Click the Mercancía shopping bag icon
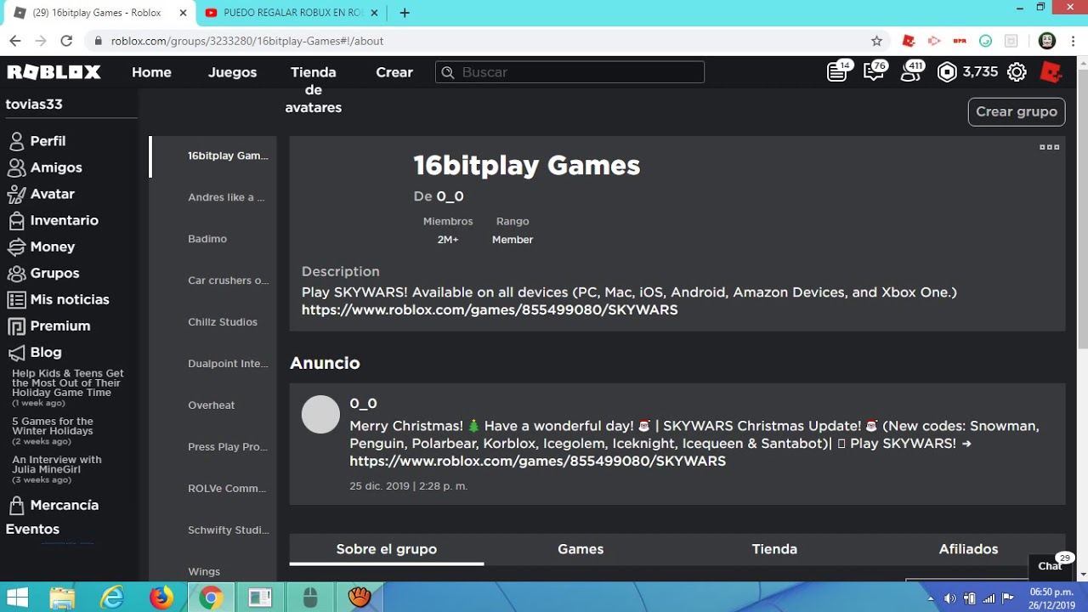The image size is (1088, 612). [x=16, y=505]
